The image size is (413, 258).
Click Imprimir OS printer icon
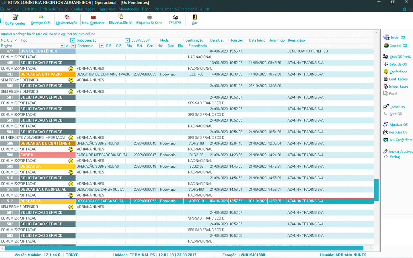386,46
